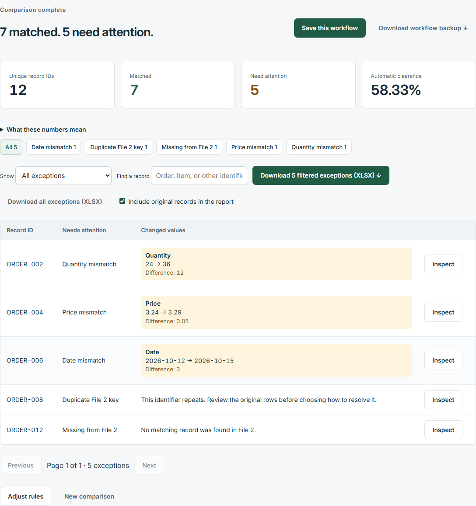Click the Automatic clearance 58.33% card
Screen dimensions: 476x506
419,84
